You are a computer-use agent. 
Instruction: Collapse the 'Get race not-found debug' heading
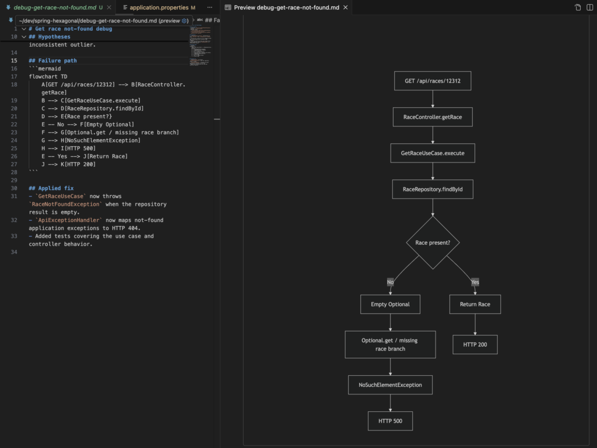(23, 29)
